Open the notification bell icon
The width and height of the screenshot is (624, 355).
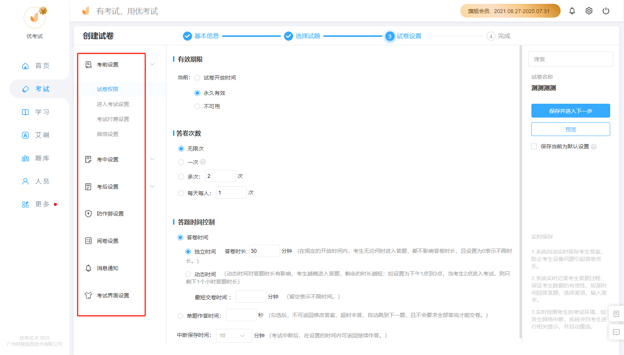(x=572, y=11)
